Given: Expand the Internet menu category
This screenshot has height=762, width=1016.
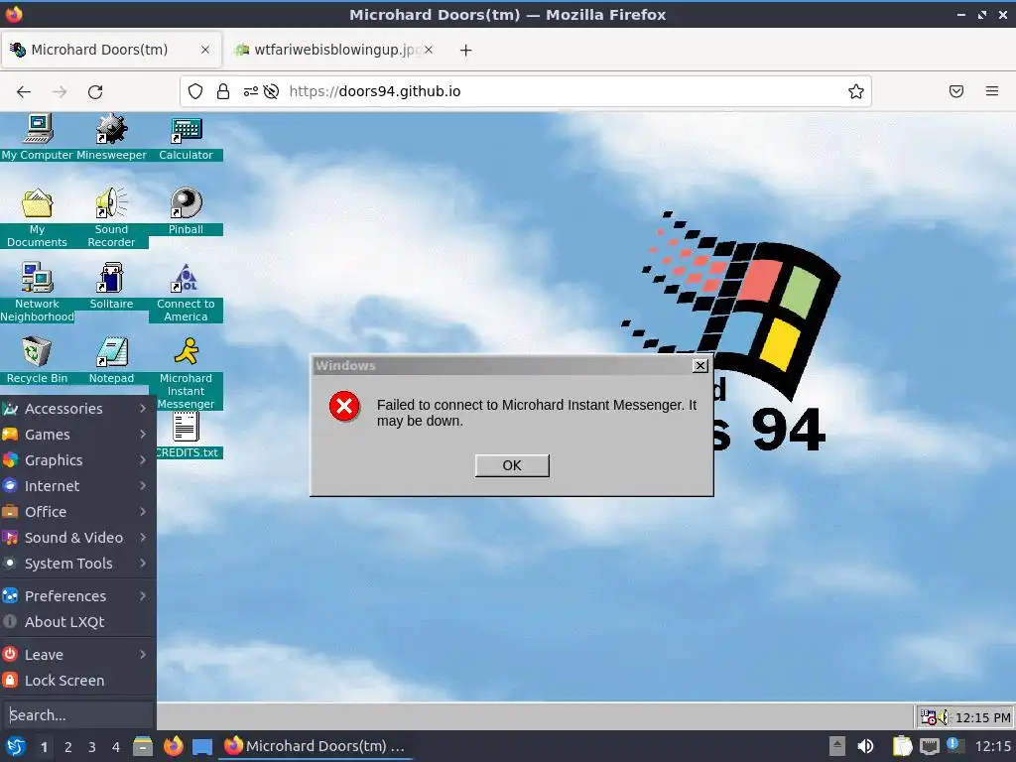Looking at the screenshot, I should [x=77, y=486].
